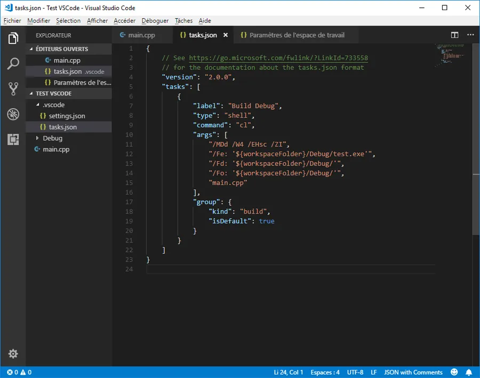Open settings.json in the .vscode folder
This screenshot has width=480, height=378.
click(x=69, y=116)
